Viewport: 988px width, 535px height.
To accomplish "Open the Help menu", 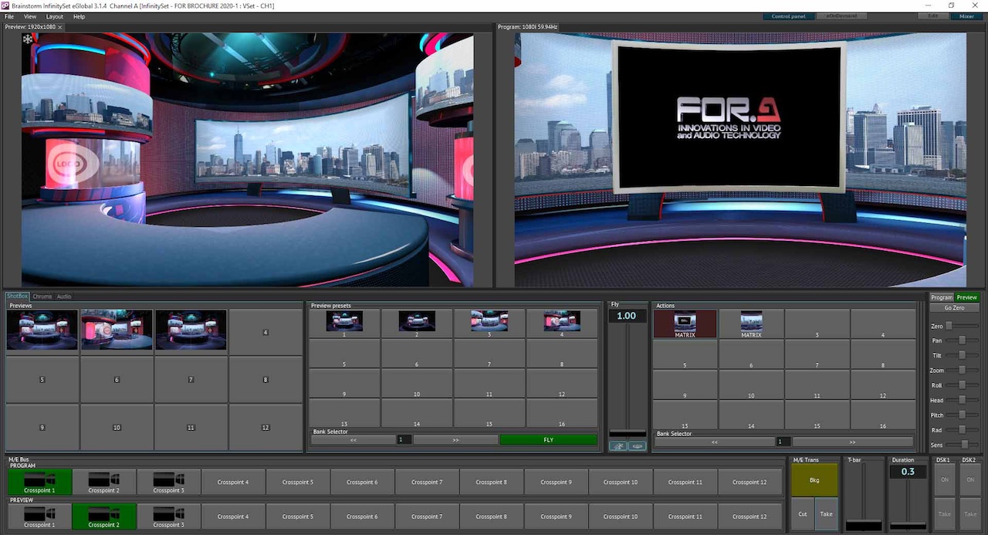I will (79, 16).
